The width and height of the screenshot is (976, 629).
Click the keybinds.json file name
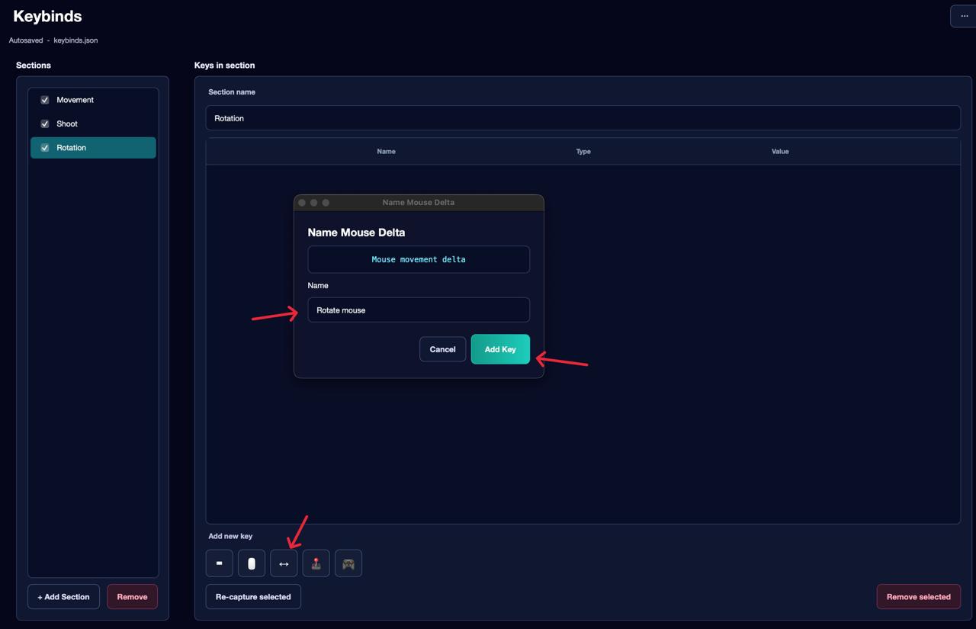point(75,40)
